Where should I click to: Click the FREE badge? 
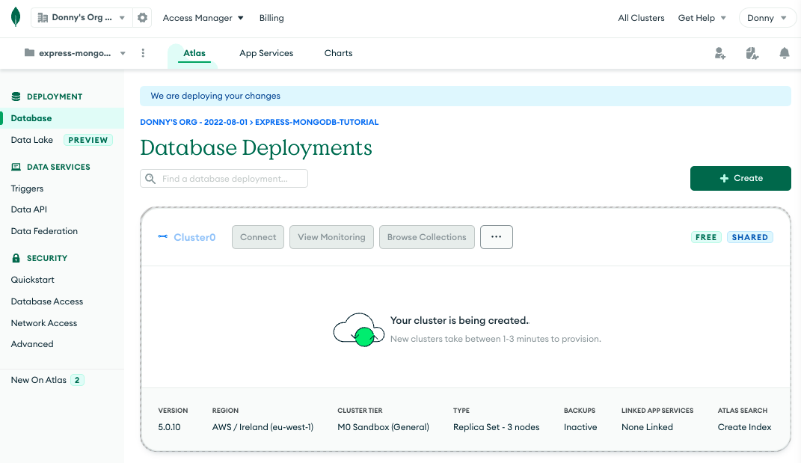pos(706,237)
